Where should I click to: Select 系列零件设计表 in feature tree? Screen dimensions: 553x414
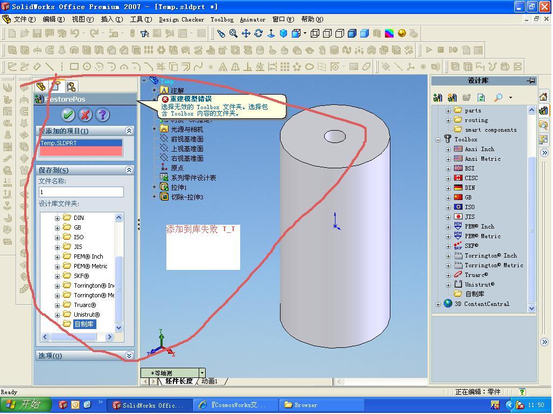pos(193,178)
